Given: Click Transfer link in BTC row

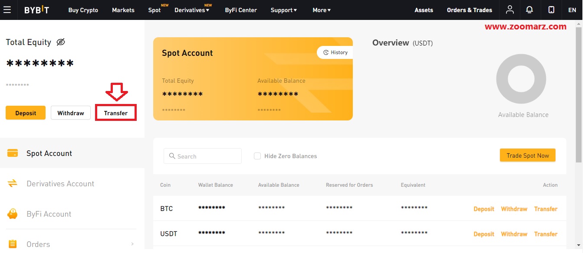Looking at the screenshot, I should [x=546, y=209].
